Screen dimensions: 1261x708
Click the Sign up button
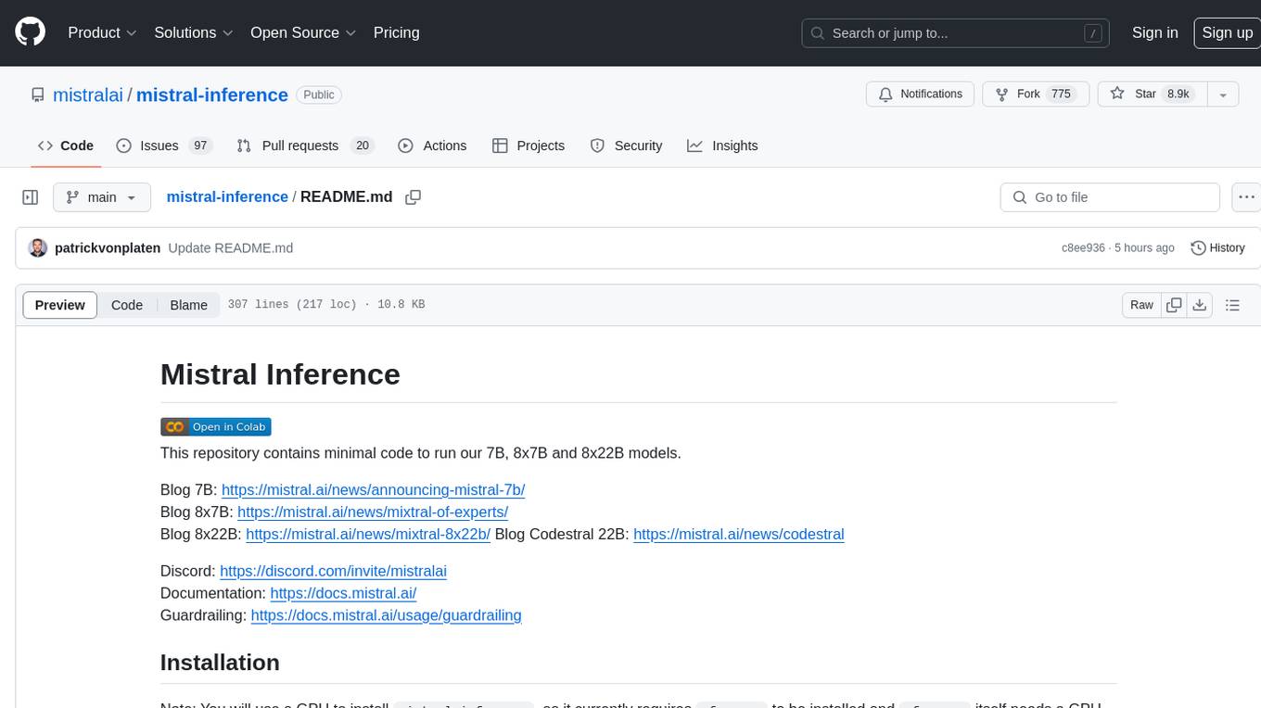point(1227,32)
